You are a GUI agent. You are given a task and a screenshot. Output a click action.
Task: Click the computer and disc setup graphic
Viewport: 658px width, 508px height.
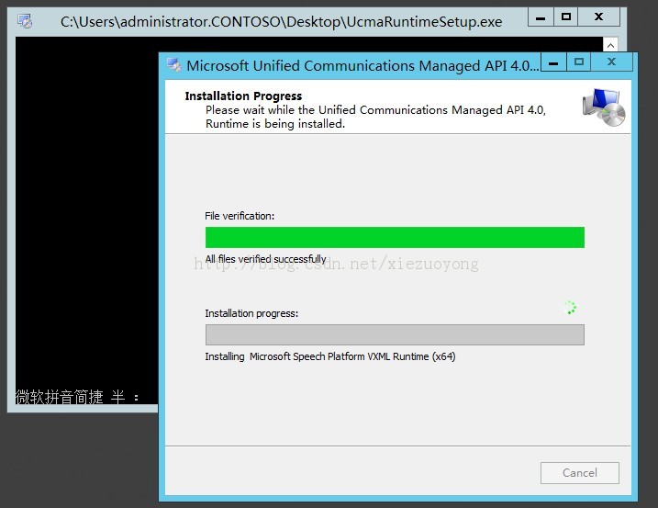pyautogui.click(x=603, y=107)
